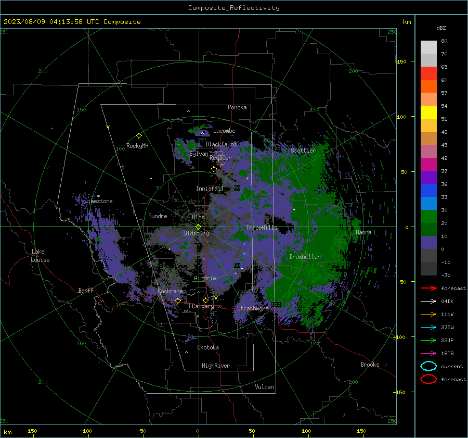Click the bright red legend swatch below 65
The image size is (468, 438).
pyautogui.click(x=428, y=73)
